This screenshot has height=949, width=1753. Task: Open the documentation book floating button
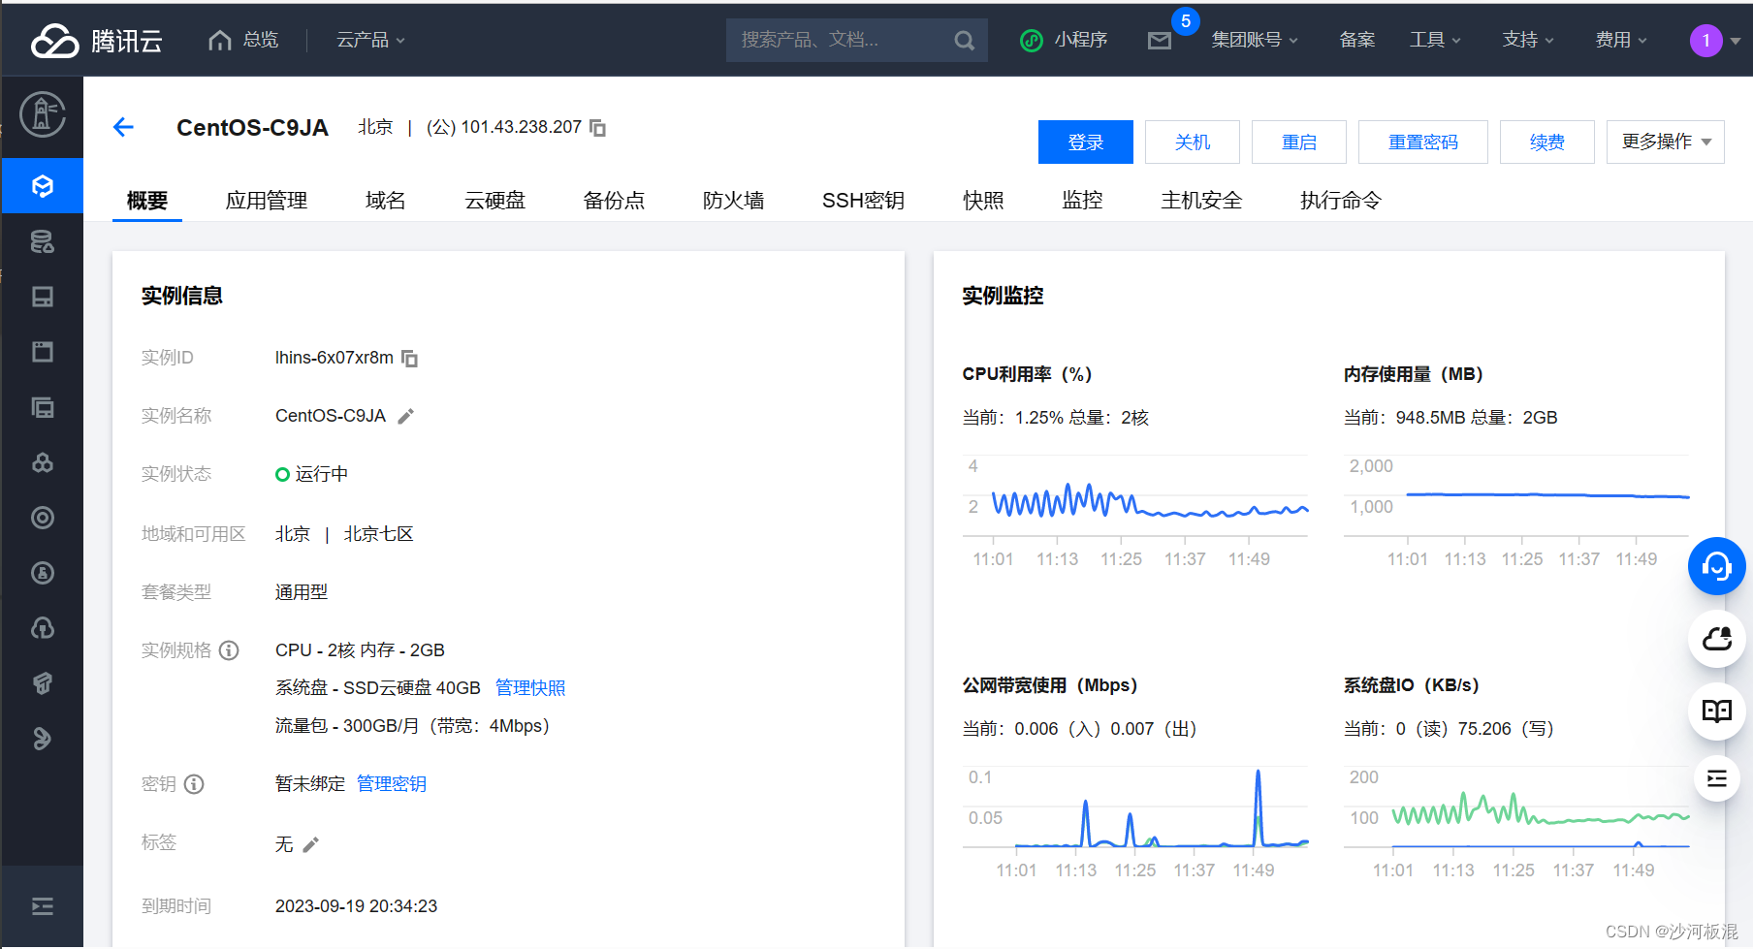(x=1717, y=712)
